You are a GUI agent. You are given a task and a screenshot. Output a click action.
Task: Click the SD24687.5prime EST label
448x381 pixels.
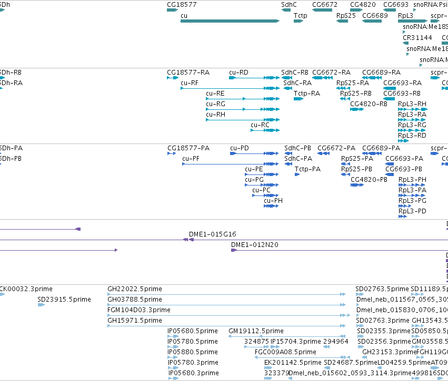351,363
